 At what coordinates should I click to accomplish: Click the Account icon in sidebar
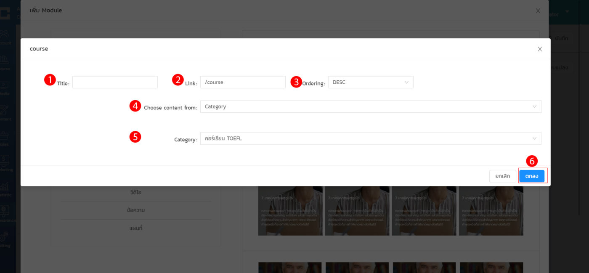(x=5, y=34)
